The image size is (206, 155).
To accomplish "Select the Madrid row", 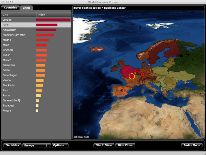I will 36,40.
